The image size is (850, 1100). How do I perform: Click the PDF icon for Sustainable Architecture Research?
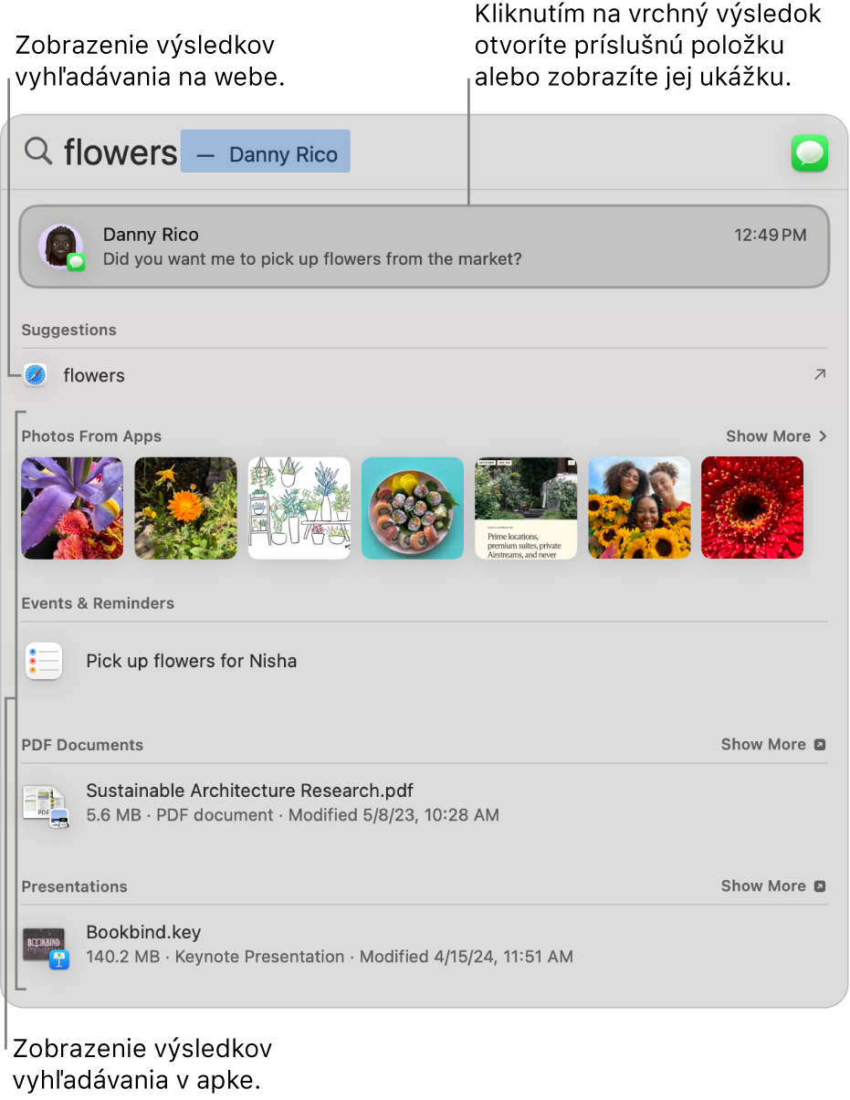pos(45,804)
